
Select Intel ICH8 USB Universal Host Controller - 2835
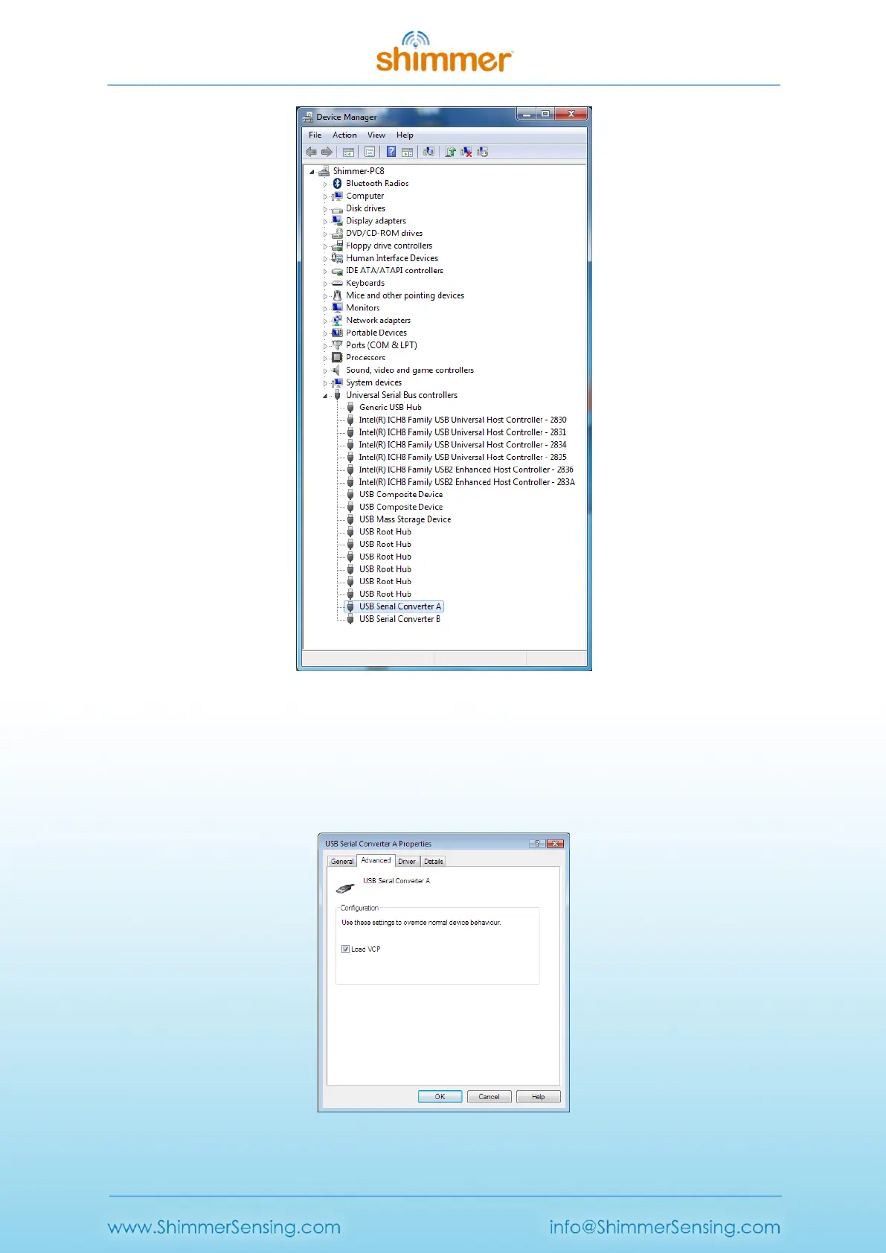(x=462, y=457)
